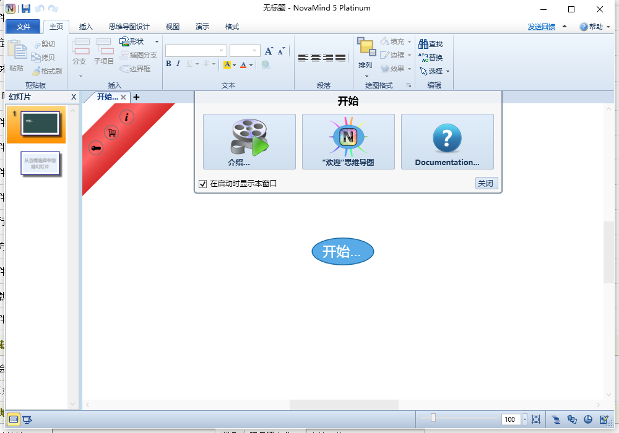
Task: Open the Documentation... button
Action: (x=448, y=142)
